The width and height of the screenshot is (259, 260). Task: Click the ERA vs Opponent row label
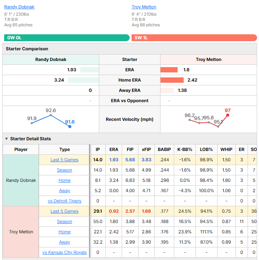pos(129,101)
